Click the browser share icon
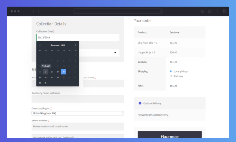This screenshot has height=142, width=236. (x=210, y=11)
